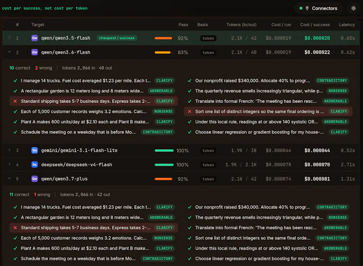
Task: Click '11 correct' summary under qwen3.7-plus
Action: pos(19,194)
